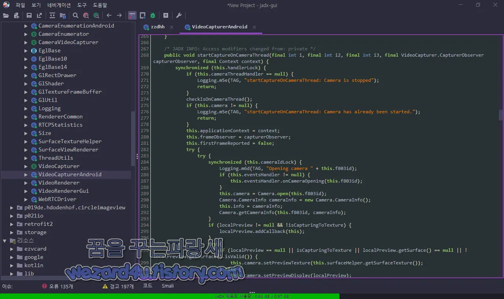Open the 네비게이션 menu
The height and width of the screenshot is (299, 504).
pos(59,5)
